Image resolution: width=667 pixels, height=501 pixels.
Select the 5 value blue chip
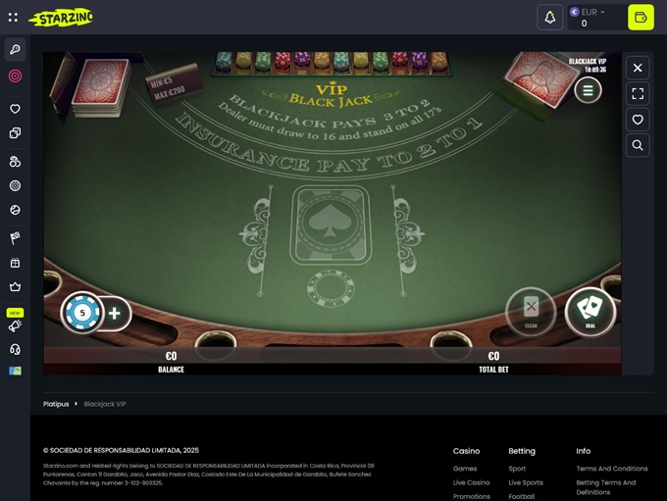(x=82, y=313)
